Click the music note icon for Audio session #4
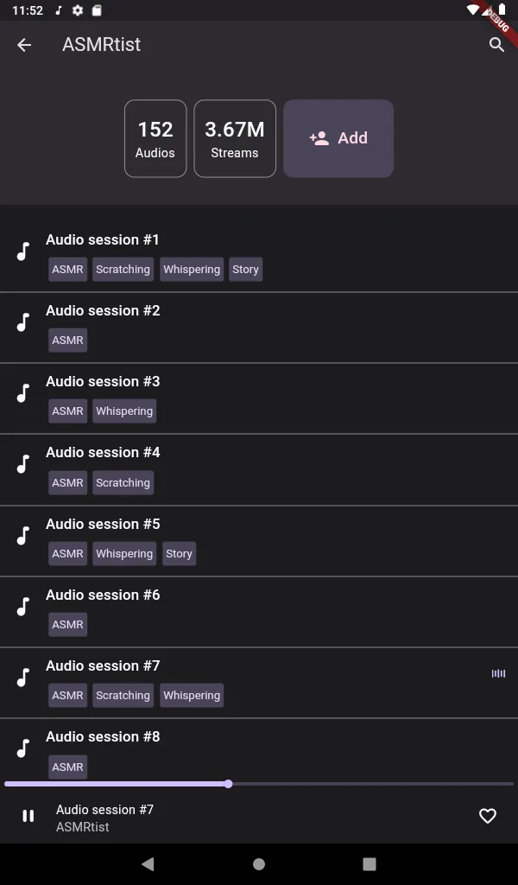Image resolution: width=518 pixels, height=885 pixels. 22,466
